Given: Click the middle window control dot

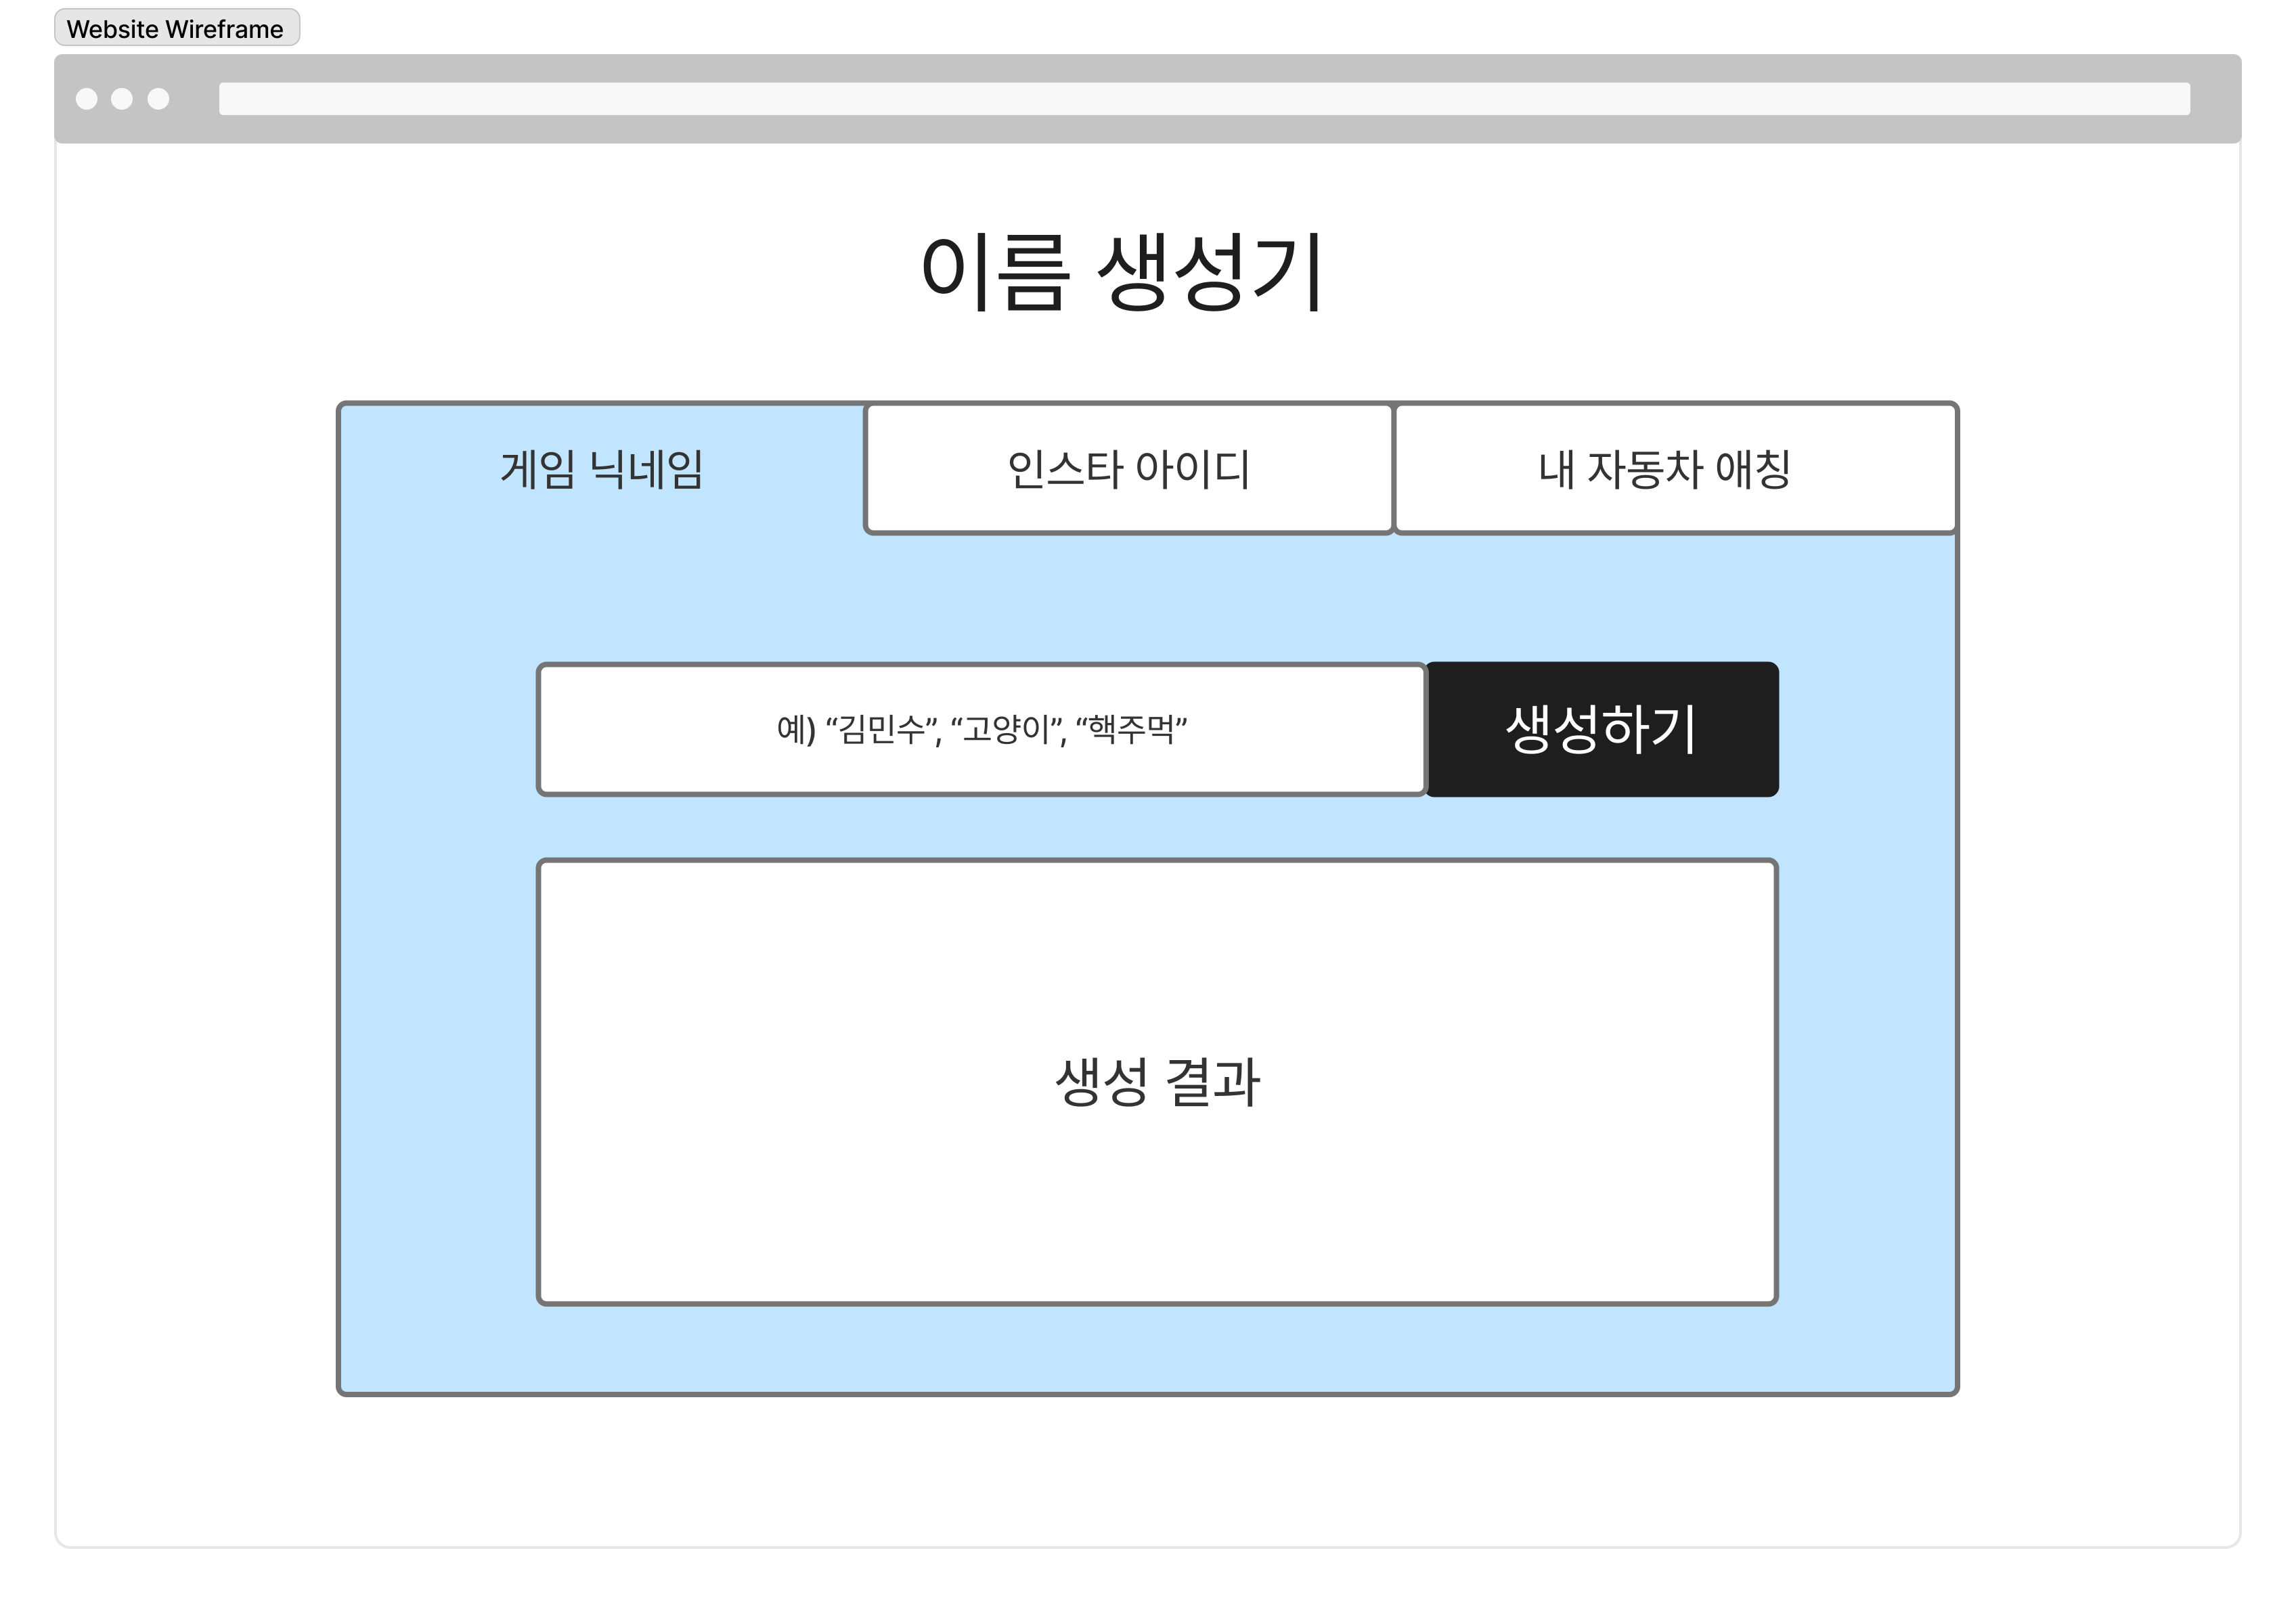Looking at the screenshot, I should (122, 99).
